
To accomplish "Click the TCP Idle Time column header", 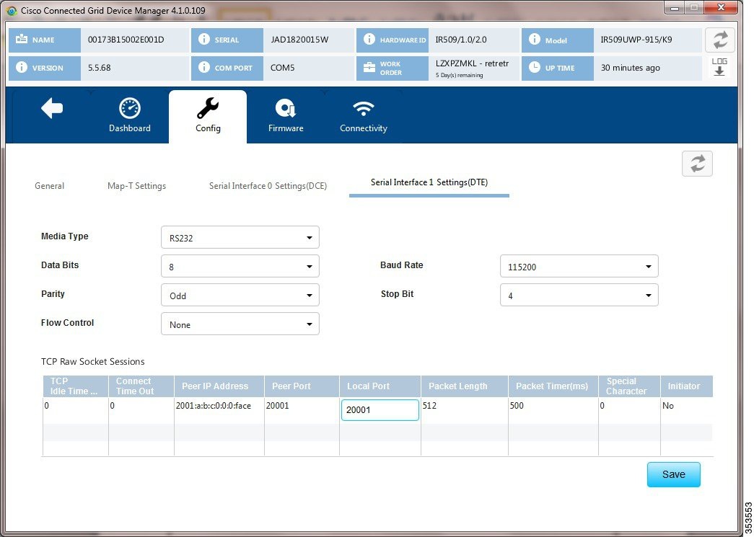I will tap(76, 386).
